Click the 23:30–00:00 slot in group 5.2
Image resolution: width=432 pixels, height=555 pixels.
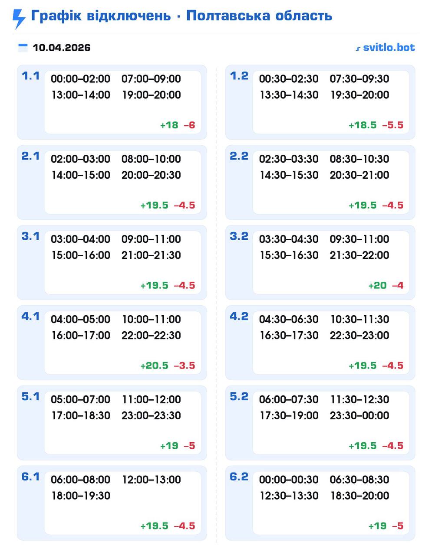[x=359, y=416]
